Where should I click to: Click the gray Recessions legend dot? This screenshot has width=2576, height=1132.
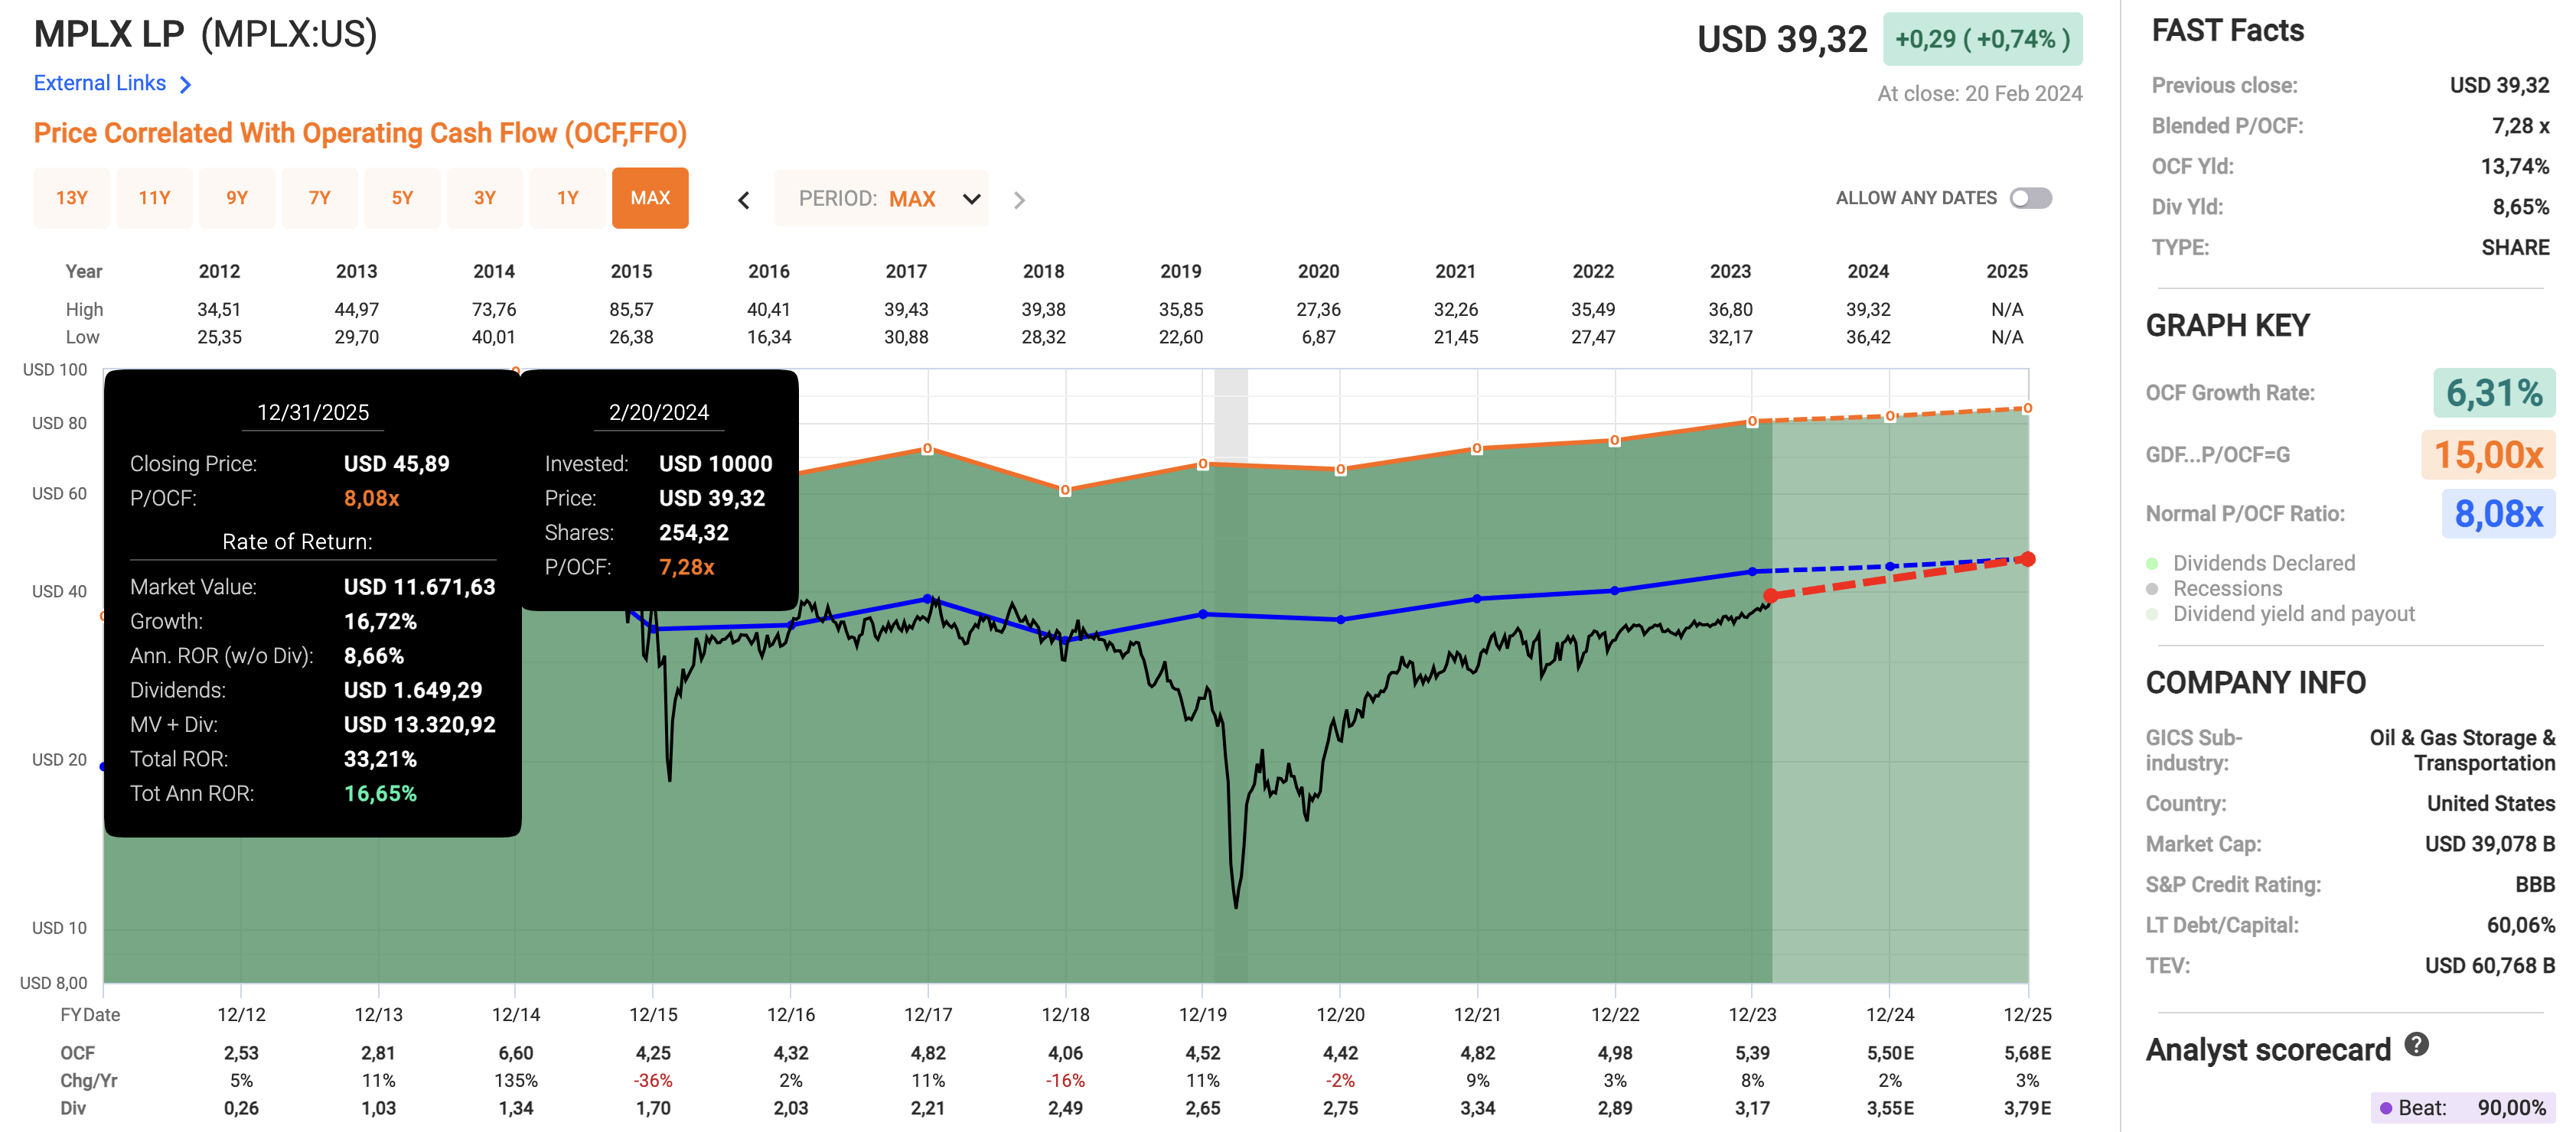tap(2152, 588)
